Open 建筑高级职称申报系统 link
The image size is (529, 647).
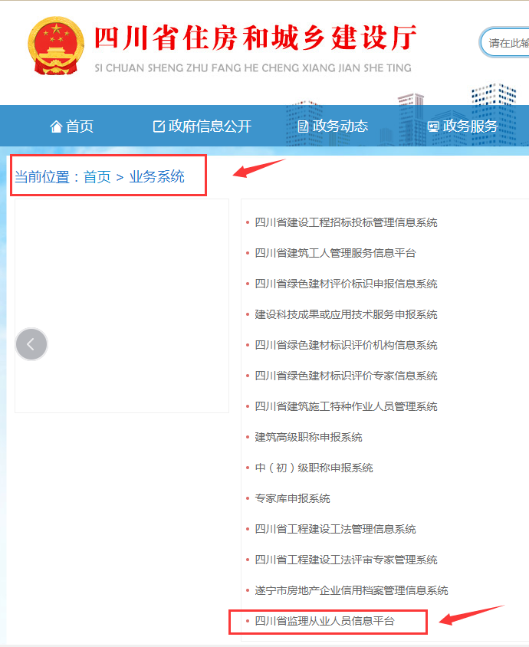pyautogui.click(x=308, y=437)
